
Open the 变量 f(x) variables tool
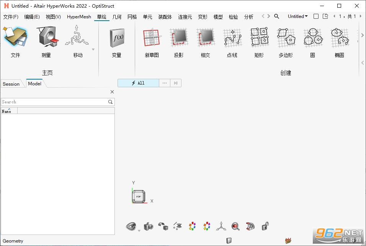point(117,37)
